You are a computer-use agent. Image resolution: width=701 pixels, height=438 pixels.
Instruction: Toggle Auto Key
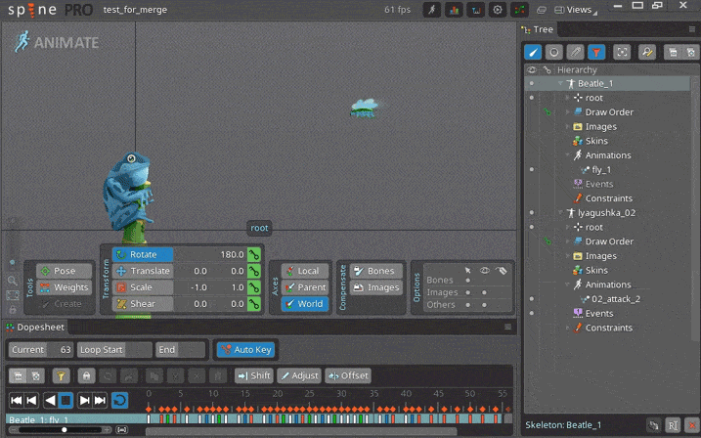click(x=245, y=350)
